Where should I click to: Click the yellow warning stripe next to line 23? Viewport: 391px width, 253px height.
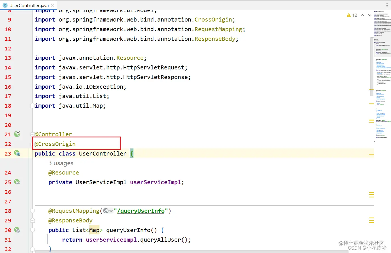click(371, 155)
